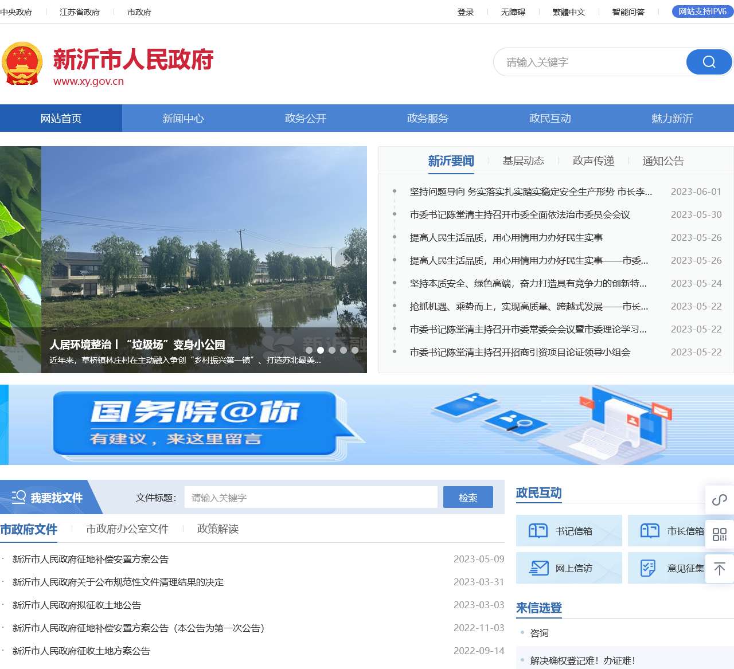Open the 市长信箱 mailbox icon
734x669 pixels.
651,531
